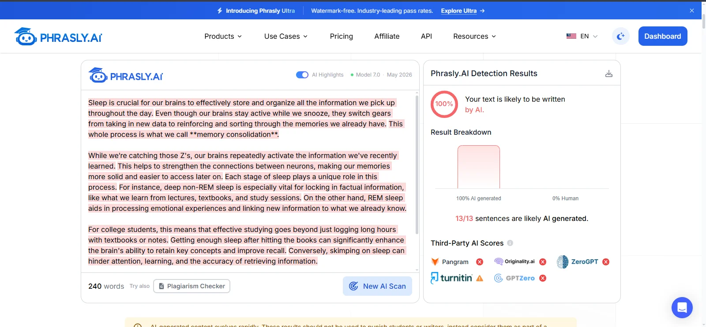The image size is (706, 327).
Task: Open the Pricing page
Action: point(342,36)
